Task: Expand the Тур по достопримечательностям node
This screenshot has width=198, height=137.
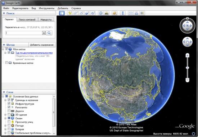Action: [5, 53]
